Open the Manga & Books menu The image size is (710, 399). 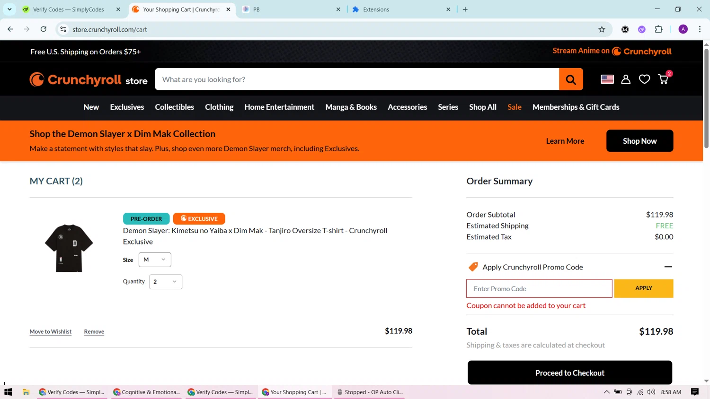click(351, 107)
